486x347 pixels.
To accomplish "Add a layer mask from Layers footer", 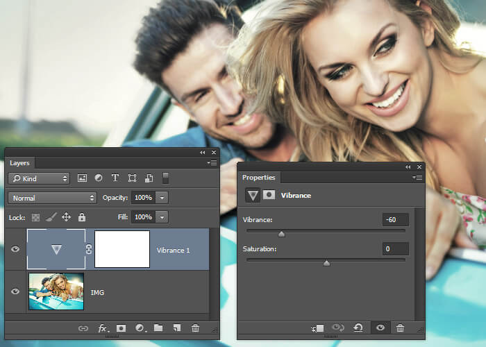I will coord(121,328).
